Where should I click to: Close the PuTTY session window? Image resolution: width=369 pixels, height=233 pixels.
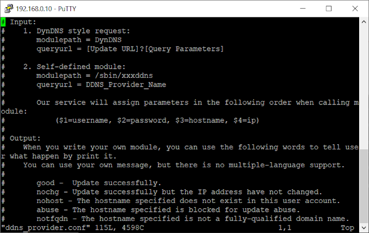point(355,9)
